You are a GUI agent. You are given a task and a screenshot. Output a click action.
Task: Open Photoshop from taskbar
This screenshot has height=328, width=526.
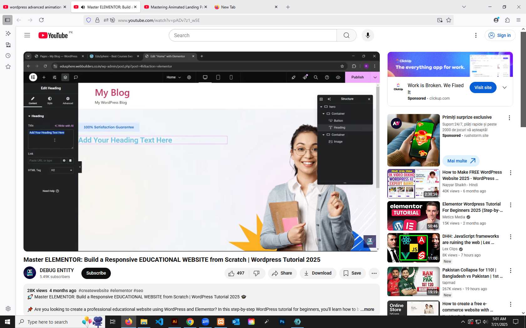coord(282,322)
